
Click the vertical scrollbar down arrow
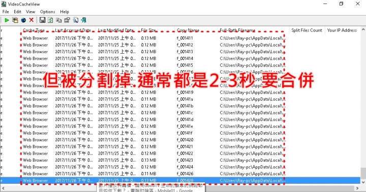(x=363, y=182)
